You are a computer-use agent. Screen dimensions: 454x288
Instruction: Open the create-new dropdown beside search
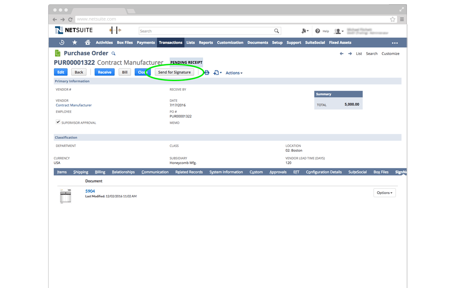click(305, 31)
